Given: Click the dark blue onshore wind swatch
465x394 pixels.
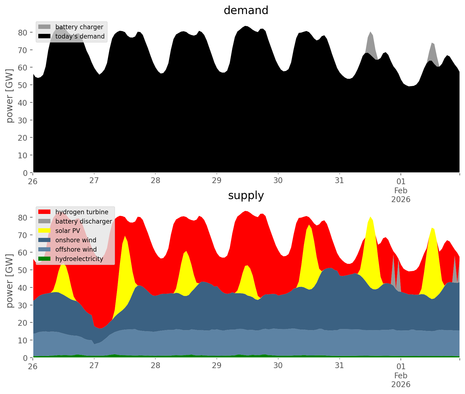Looking at the screenshot, I should click(44, 240).
